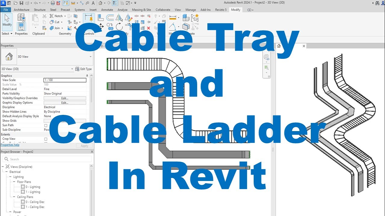Select the Rotate tool
The image size is (385, 216).
point(119,27)
